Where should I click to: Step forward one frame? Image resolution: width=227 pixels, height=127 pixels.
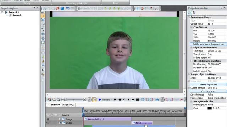click(x=128, y=99)
